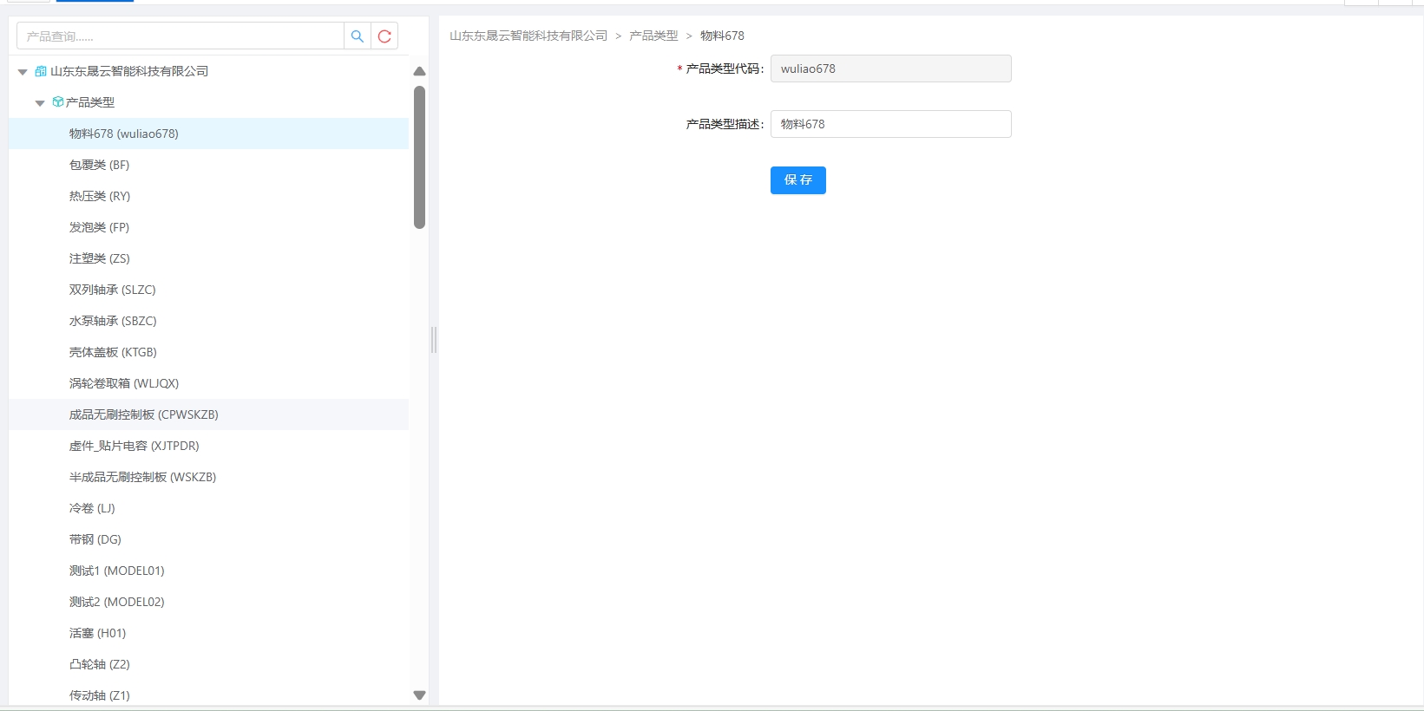Select 物料678 (wuliao678) tree row
This screenshot has width=1424, height=711.
(208, 134)
